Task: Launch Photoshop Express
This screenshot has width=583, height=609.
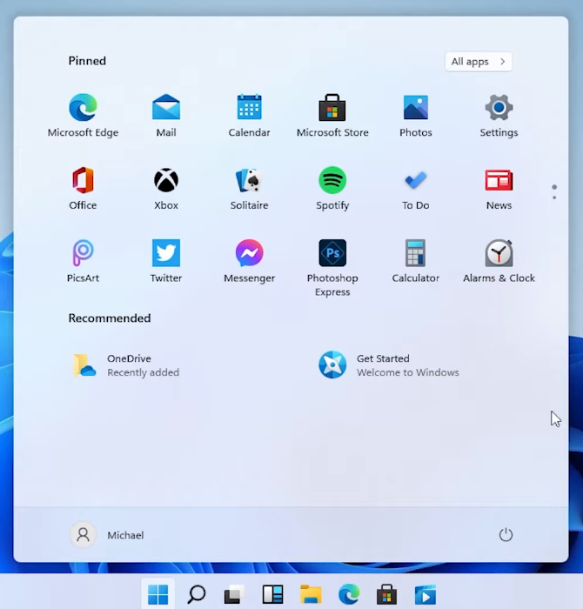Action: (332, 268)
